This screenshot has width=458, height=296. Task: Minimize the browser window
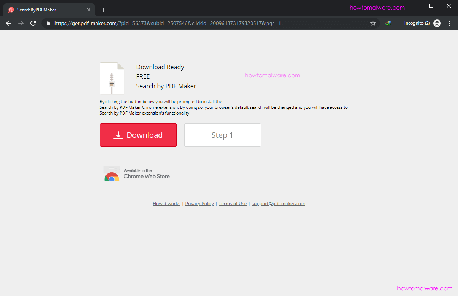tap(414, 6)
